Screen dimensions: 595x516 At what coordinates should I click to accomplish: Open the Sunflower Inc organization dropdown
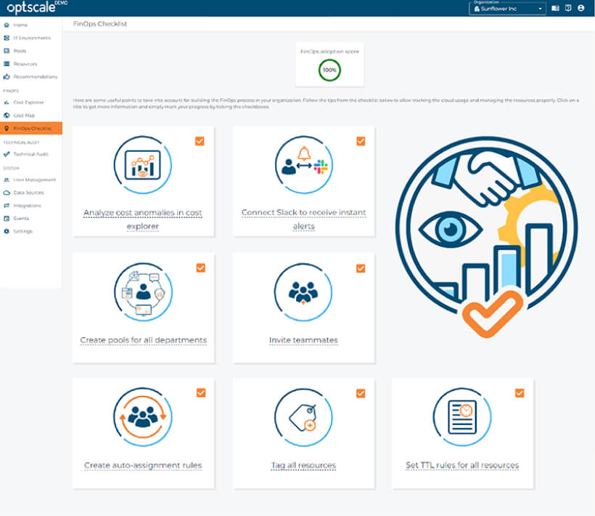tap(507, 9)
